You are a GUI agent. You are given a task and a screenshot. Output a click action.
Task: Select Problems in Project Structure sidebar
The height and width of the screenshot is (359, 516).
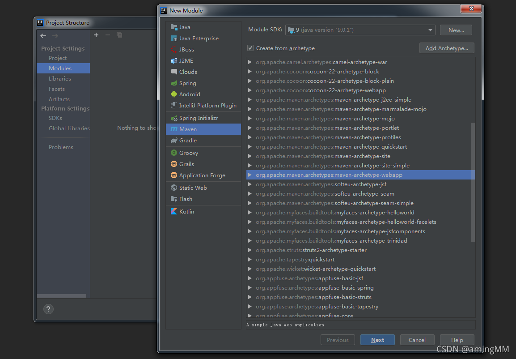click(x=63, y=147)
